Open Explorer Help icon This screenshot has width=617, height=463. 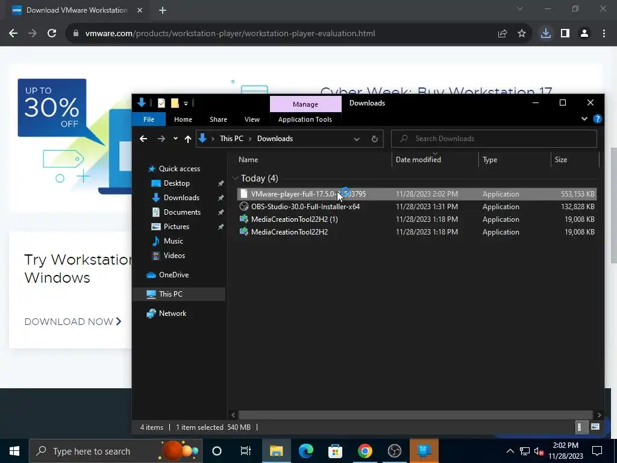tap(597, 119)
